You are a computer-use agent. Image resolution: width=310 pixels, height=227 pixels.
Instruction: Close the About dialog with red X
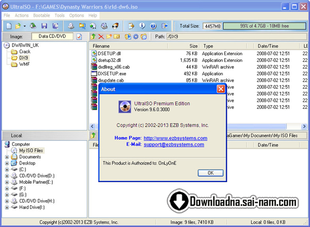coord(221,89)
